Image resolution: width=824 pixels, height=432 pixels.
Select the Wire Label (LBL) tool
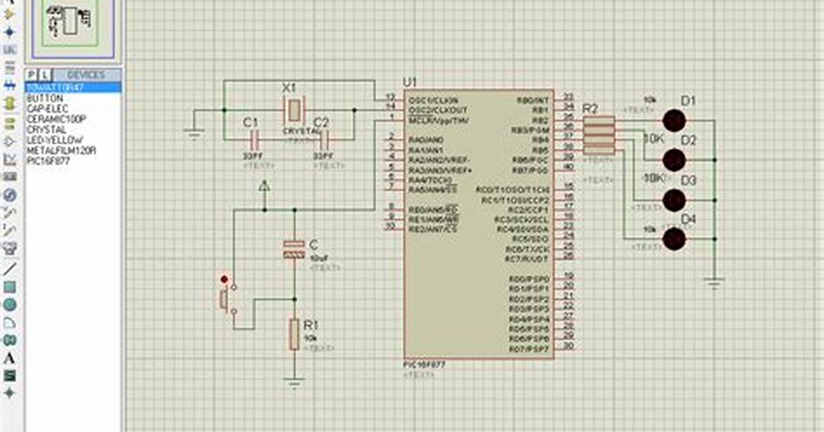point(10,50)
